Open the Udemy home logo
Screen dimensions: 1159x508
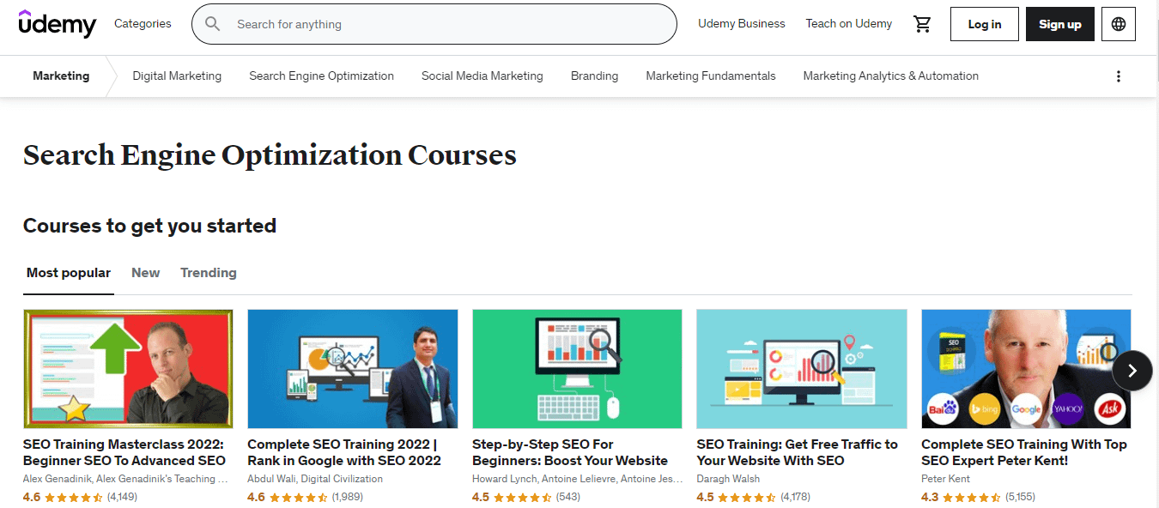pos(58,24)
